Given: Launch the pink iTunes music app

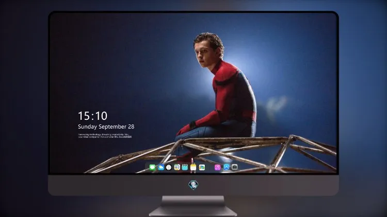Looking at the screenshot, I should (217, 168).
